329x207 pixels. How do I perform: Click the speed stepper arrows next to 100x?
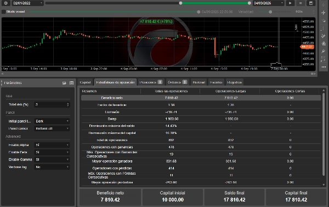click(x=314, y=12)
